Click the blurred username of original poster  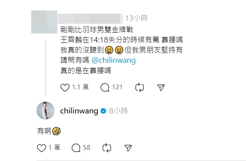click(x=90, y=19)
